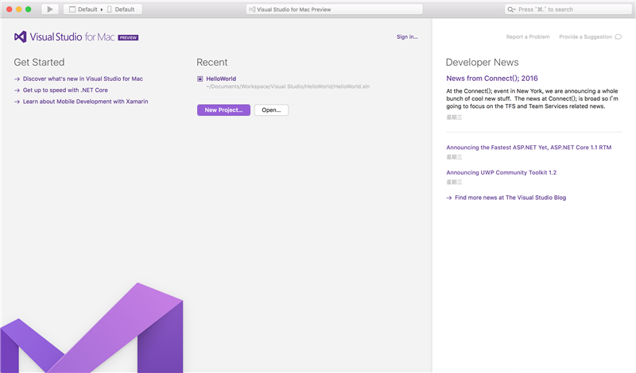Click the Sign in link
This screenshot has height=373, width=636.
[x=407, y=37]
